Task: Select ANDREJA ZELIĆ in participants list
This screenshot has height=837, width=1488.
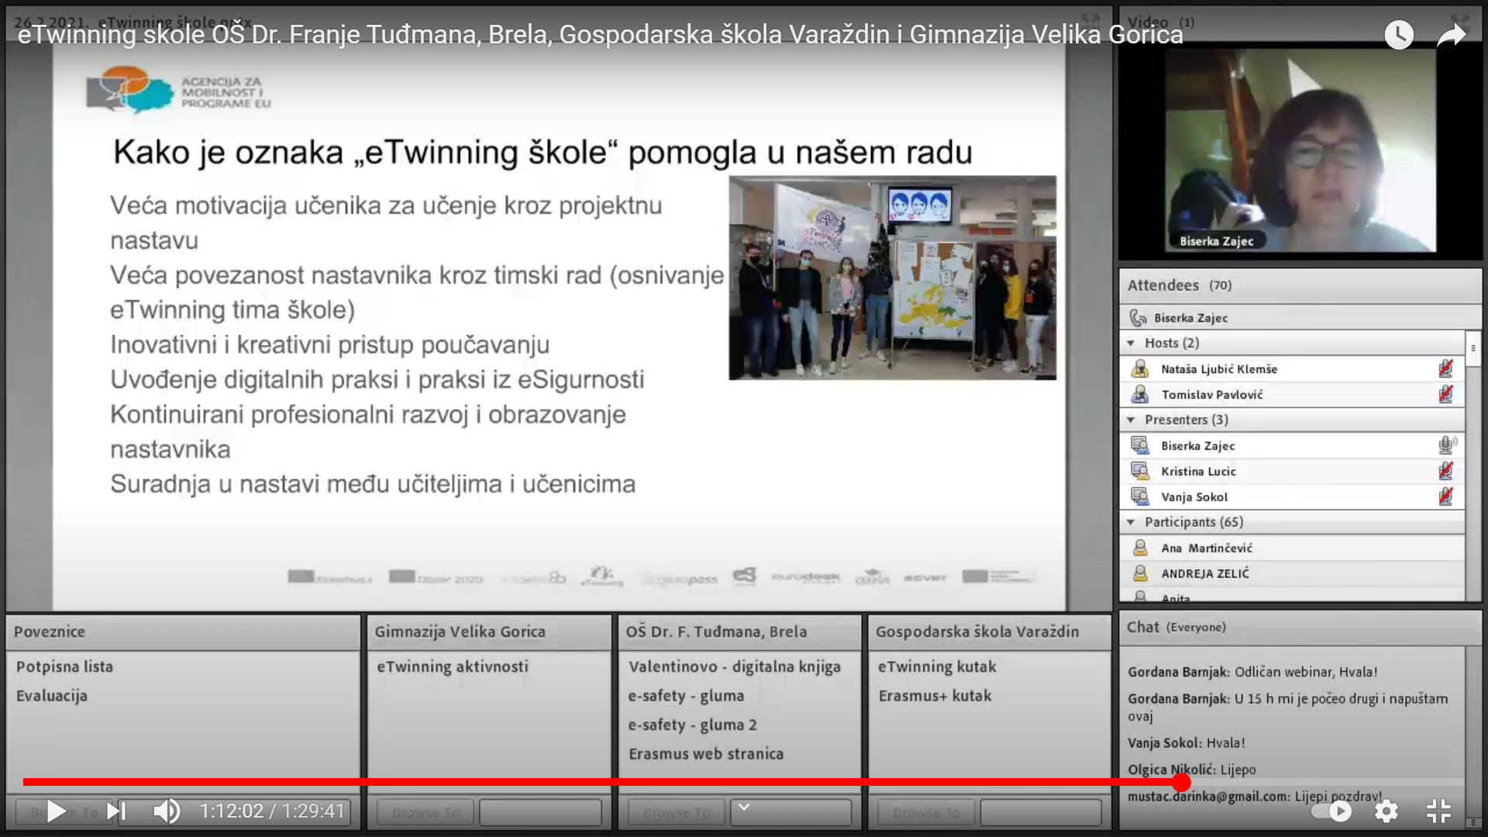Action: pos(1292,573)
